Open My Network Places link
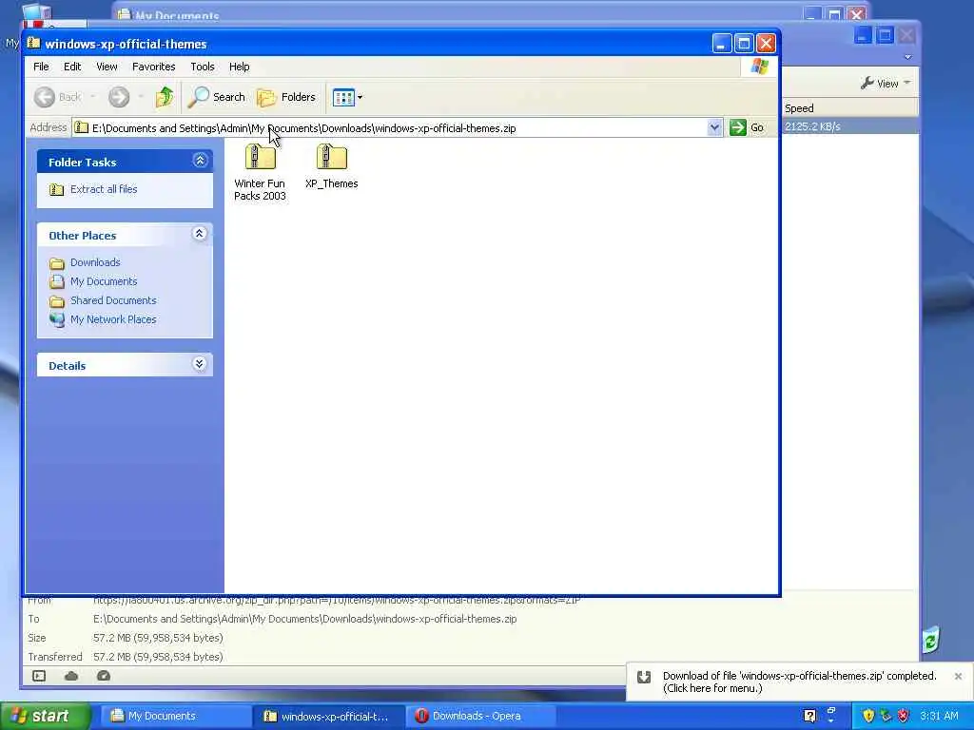Viewport: 974px width, 730px height. pos(113,319)
